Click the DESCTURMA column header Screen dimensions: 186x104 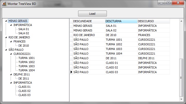point(121,21)
